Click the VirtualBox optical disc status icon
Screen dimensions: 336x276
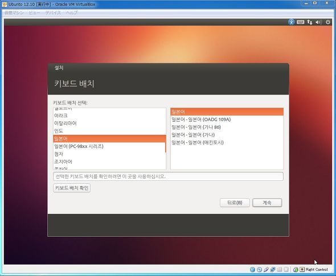tap(259, 270)
